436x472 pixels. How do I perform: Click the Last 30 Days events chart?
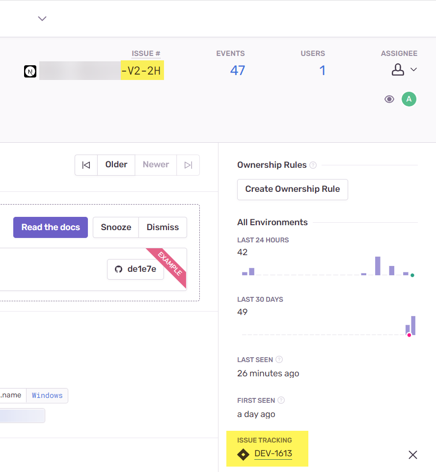(328, 326)
